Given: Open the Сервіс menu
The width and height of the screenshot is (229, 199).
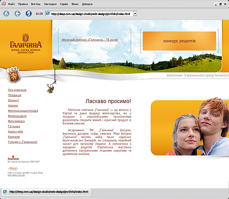Looking at the screenshot, I should click(64, 4).
